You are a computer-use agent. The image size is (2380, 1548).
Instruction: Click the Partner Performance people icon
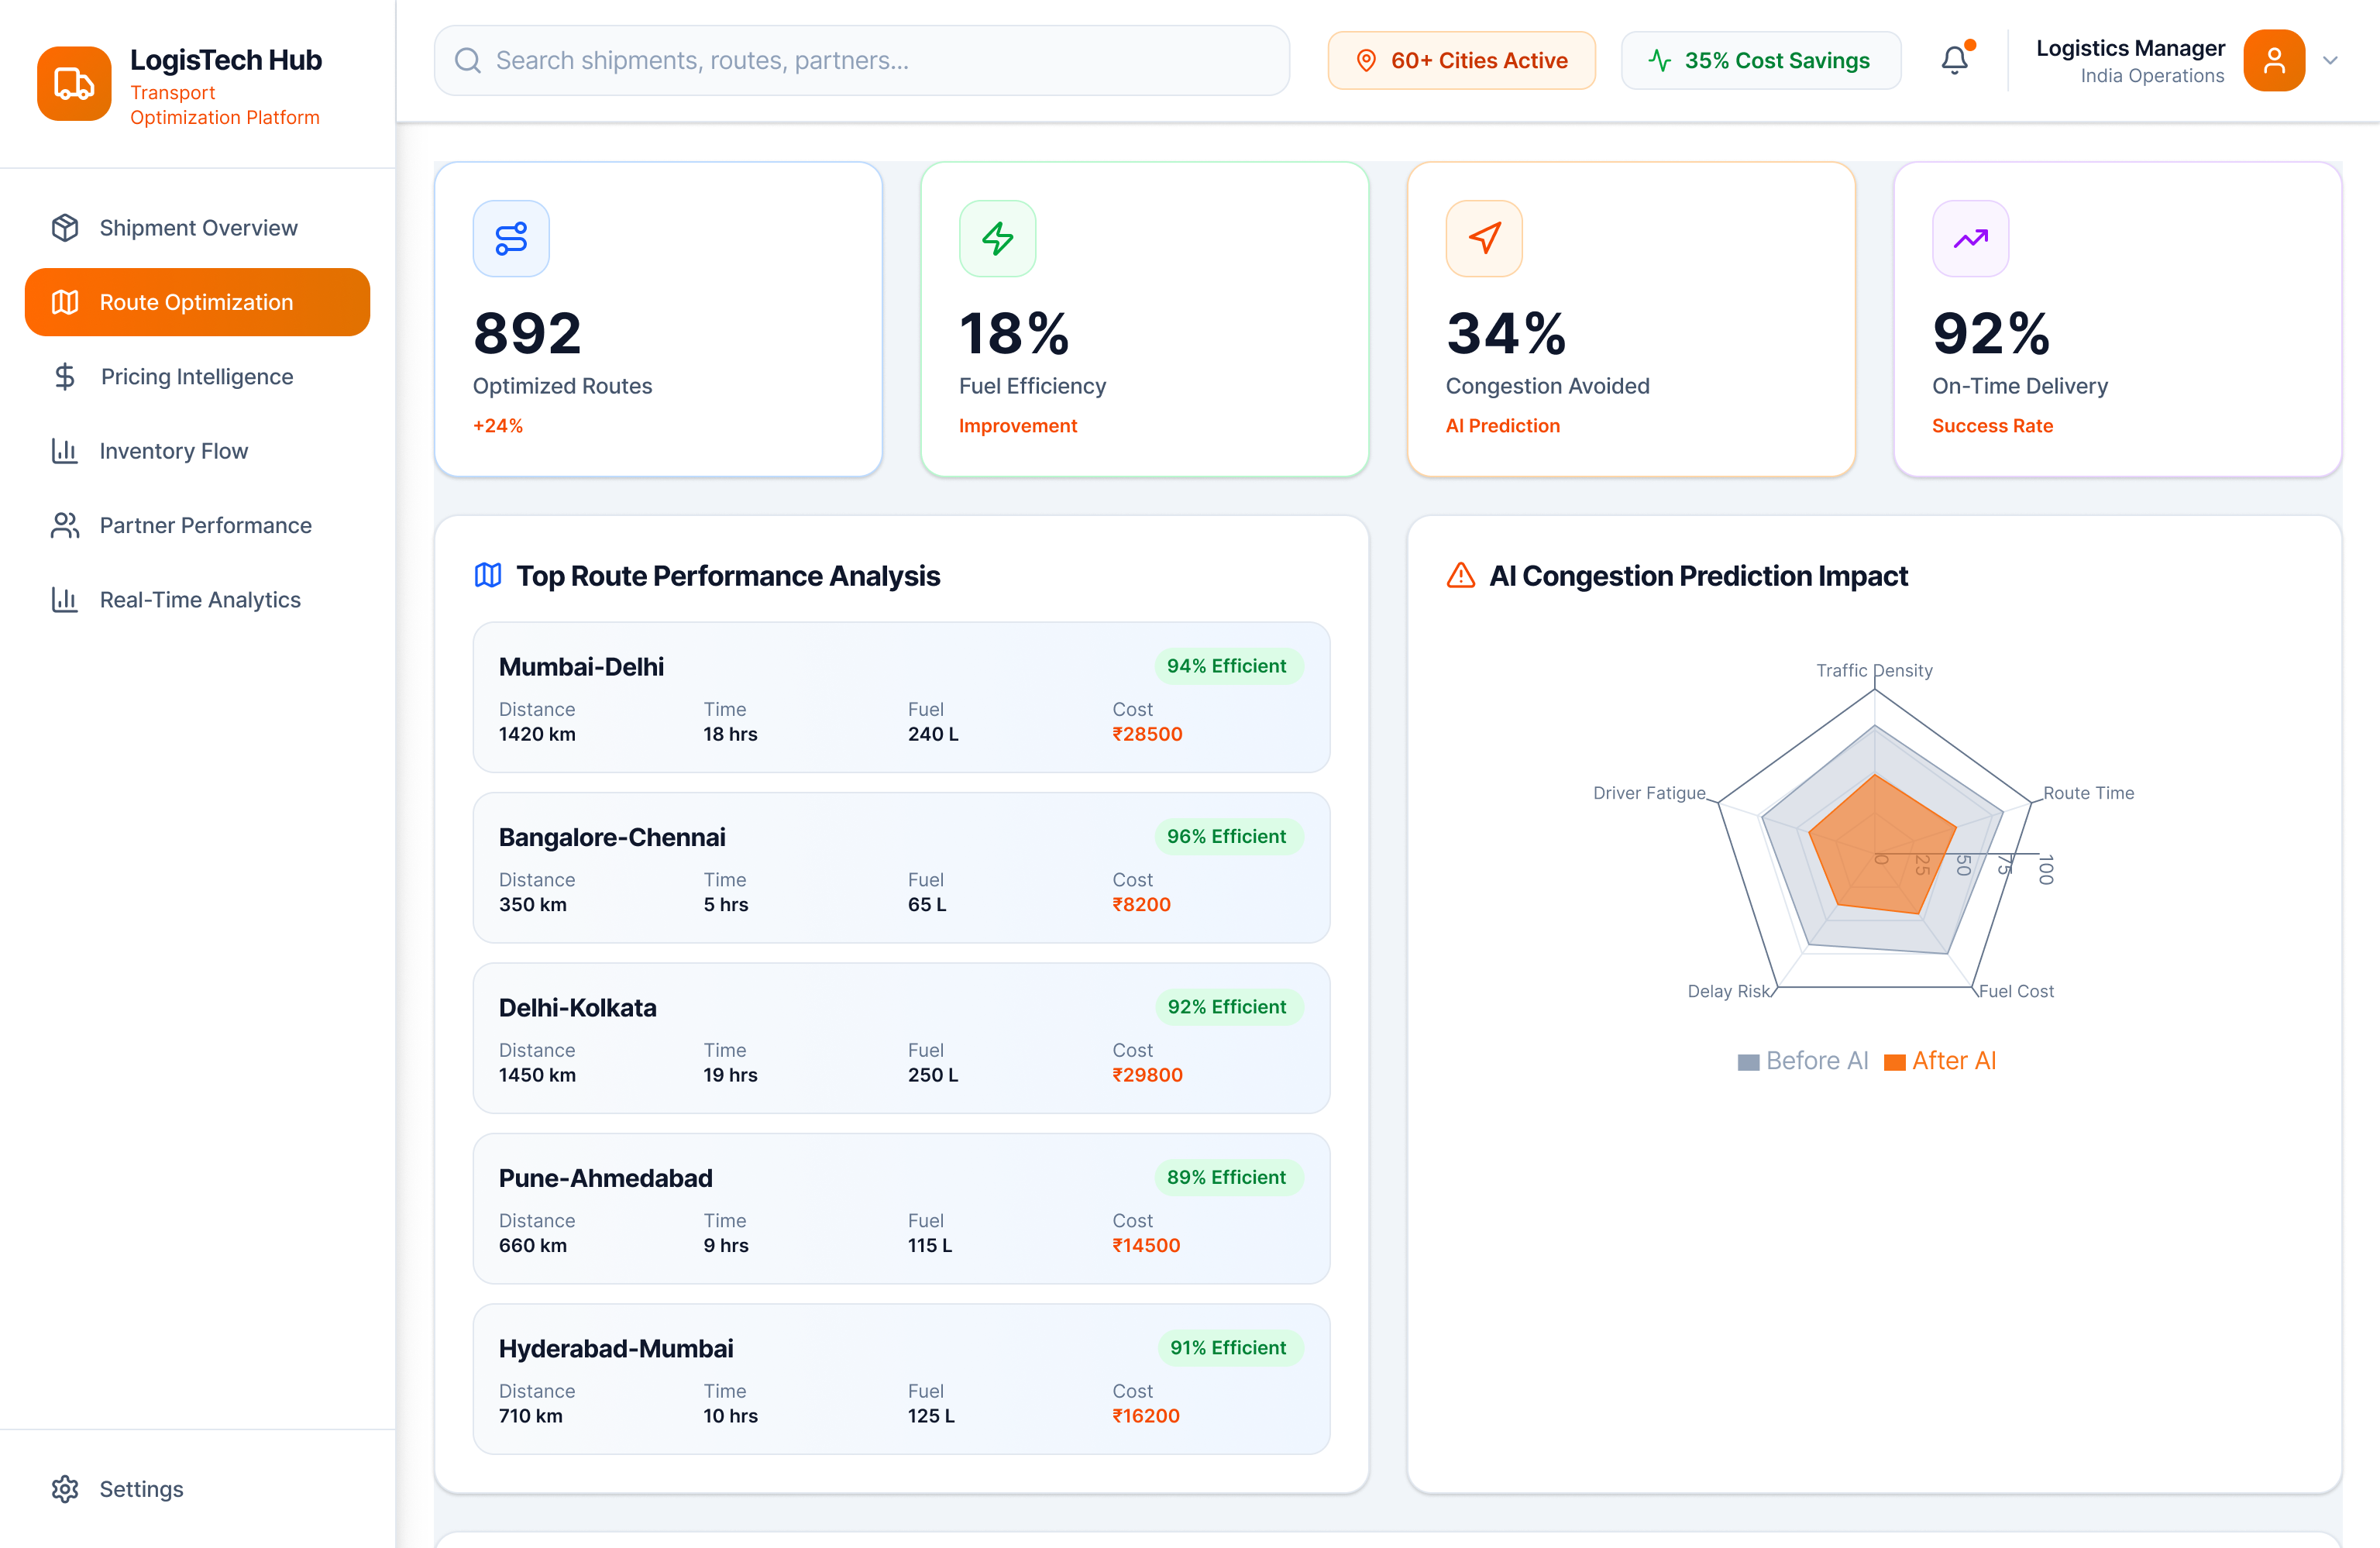[65, 525]
